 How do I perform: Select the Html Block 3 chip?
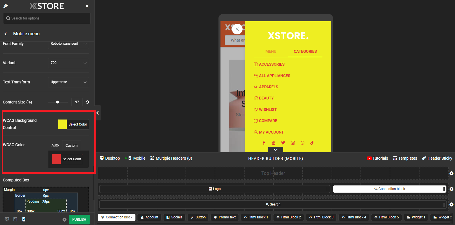321,217
